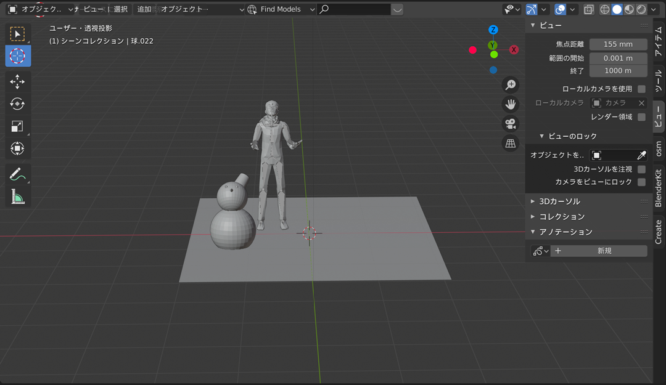Adjust the 焦点距離 focal length slider
The height and width of the screenshot is (385, 666).
click(618, 44)
